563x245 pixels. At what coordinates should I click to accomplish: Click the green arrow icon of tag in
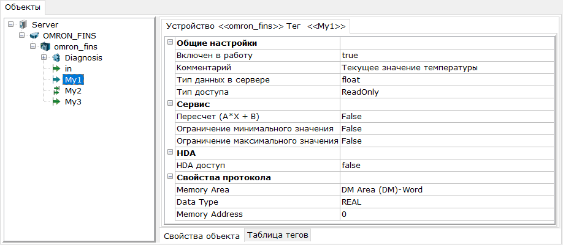point(56,68)
